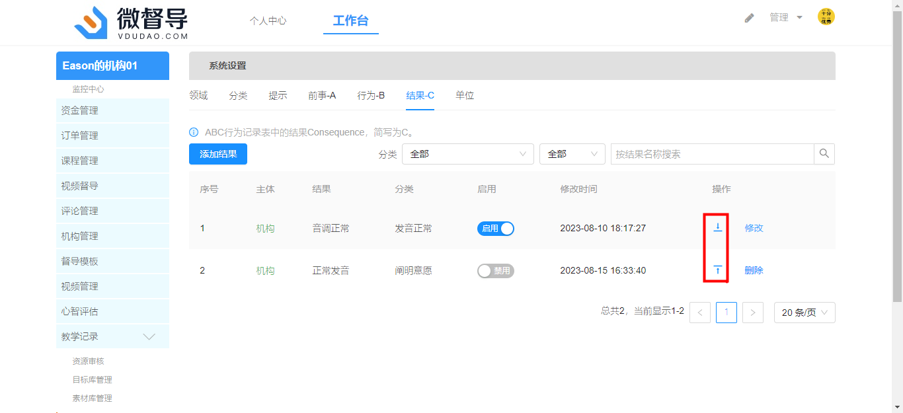Open 素材库管理 submenu item
Image resolution: width=903 pixels, height=413 pixels.
92,398
